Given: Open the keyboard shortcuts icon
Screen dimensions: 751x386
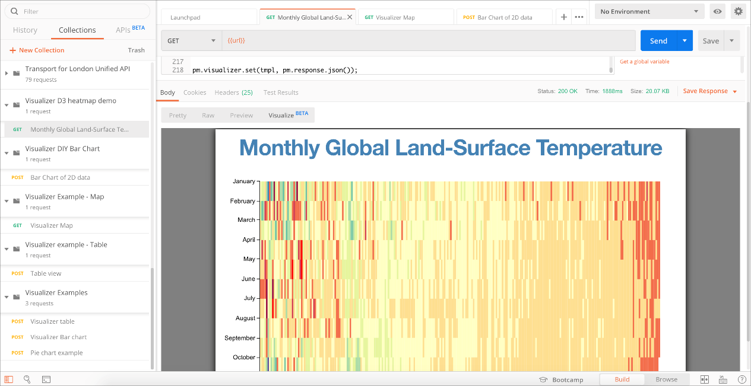Looking at the screenshot, I should tap(723, 379).
